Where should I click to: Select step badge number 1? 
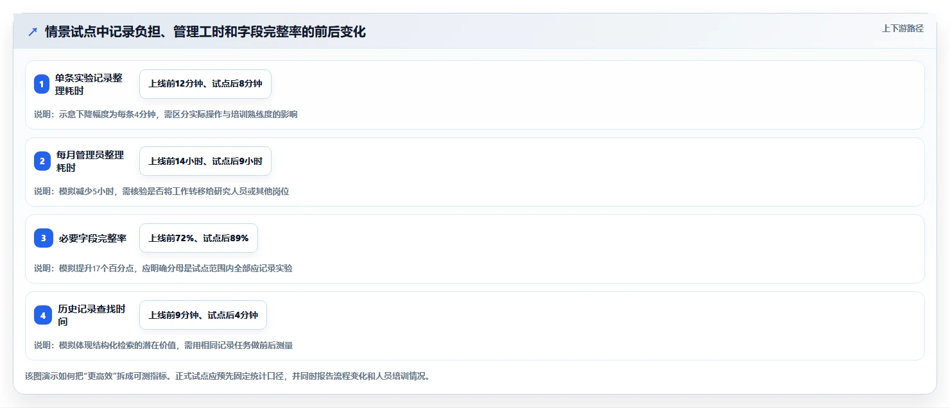click(42, 84)
